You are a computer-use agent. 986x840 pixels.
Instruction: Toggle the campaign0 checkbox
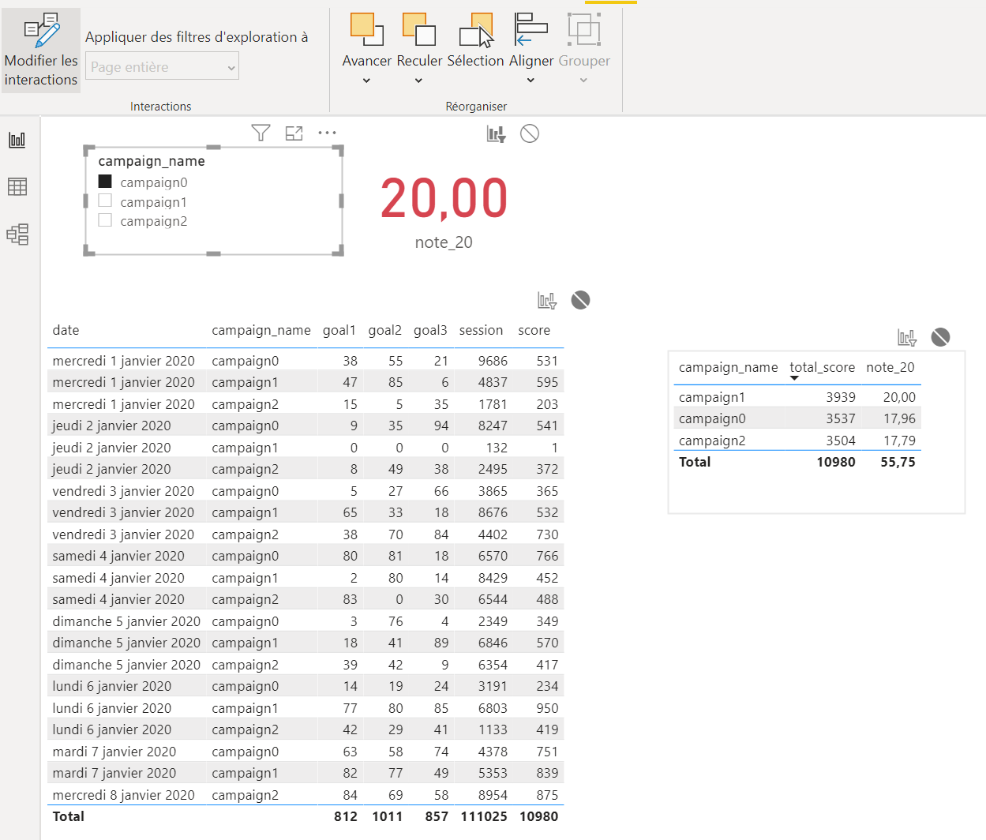[x=105, y=182]
